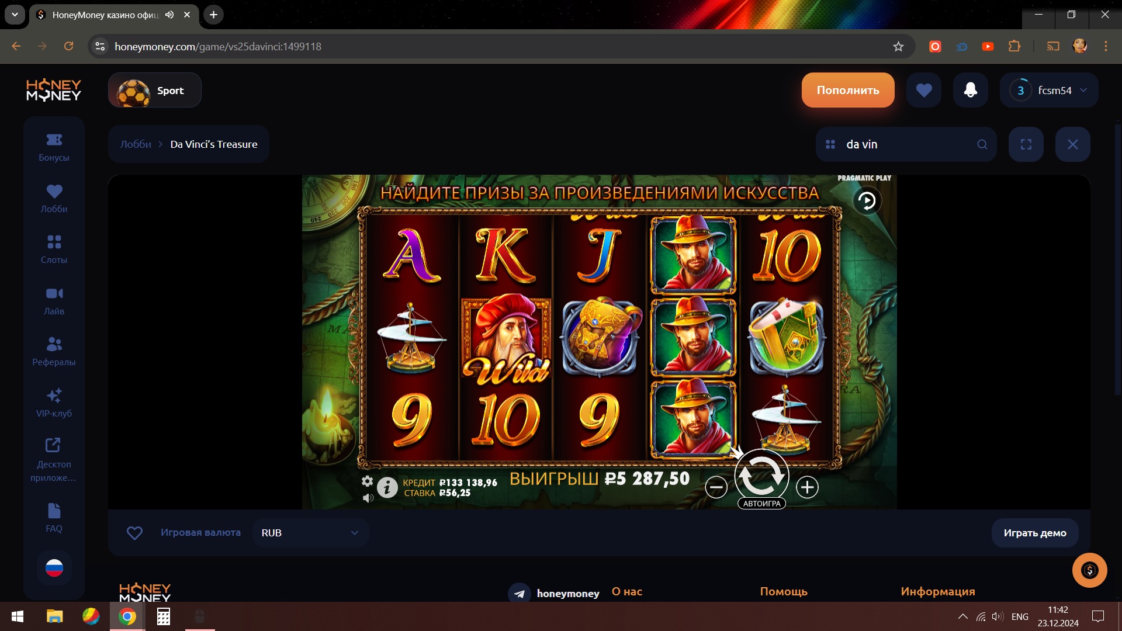Viewport: 1122px width, 631px height.
Task: Click the "da vin" game search field
Action: pos(906,144)
